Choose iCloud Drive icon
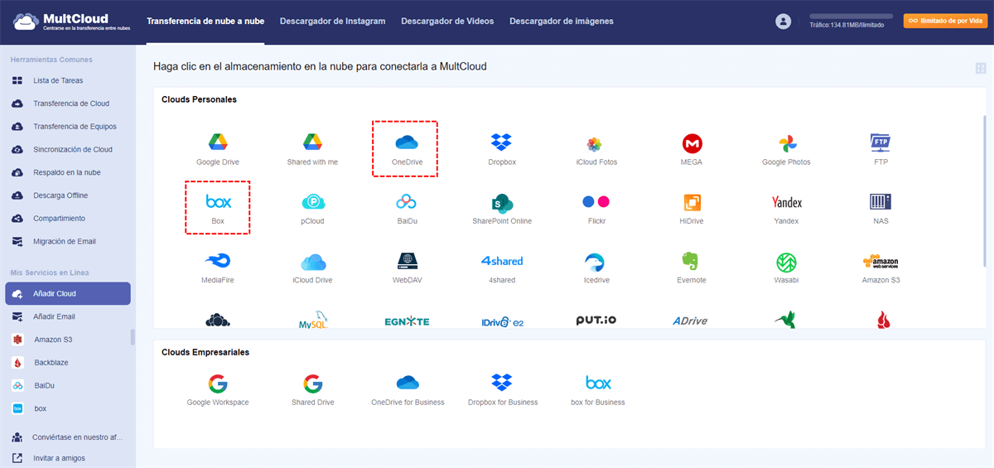This screenshot has width=994, height=468. pyautogui.click(x=312, y=268)
